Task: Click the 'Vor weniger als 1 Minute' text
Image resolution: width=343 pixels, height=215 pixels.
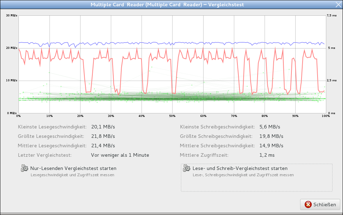Action: coord(120,155)
